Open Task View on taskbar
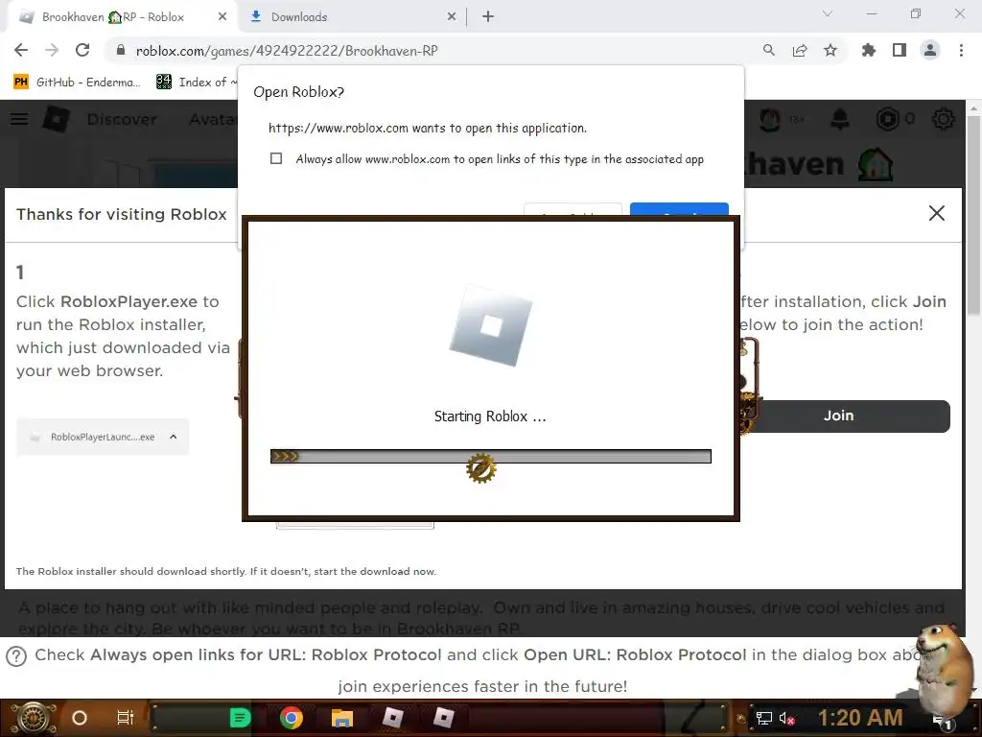Image resolution: width=982 pixels, height=737 pixels. point(126,718)
